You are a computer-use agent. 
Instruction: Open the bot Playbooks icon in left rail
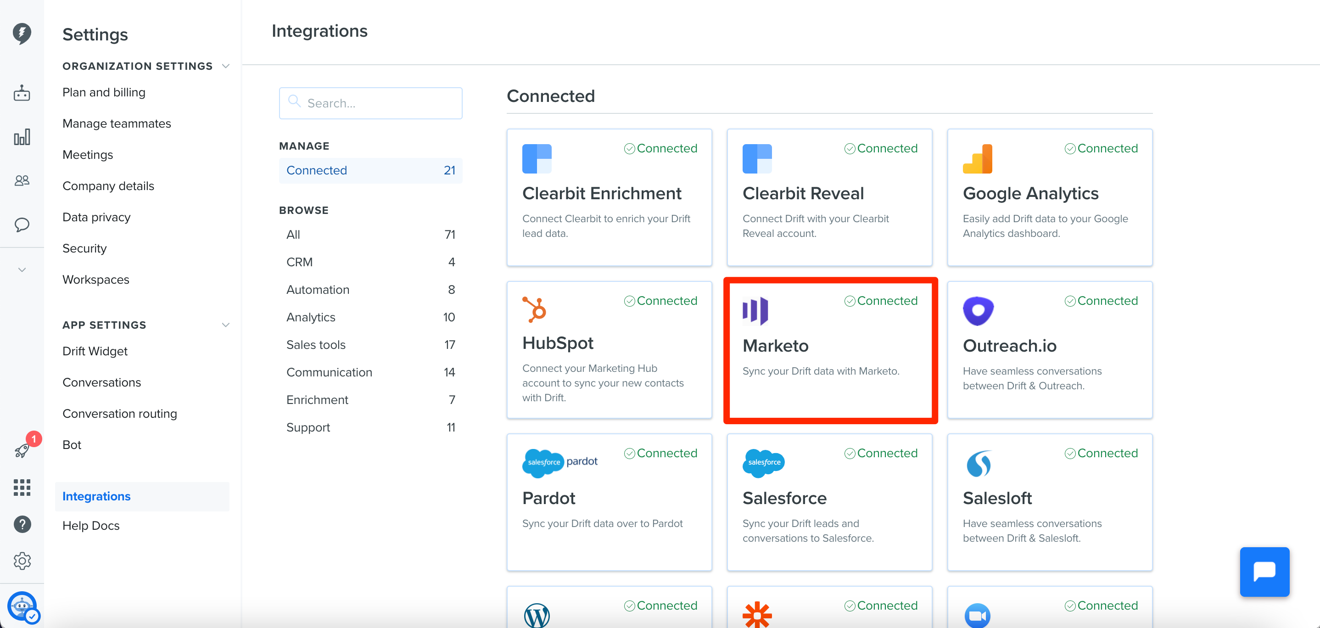(22, 93)
